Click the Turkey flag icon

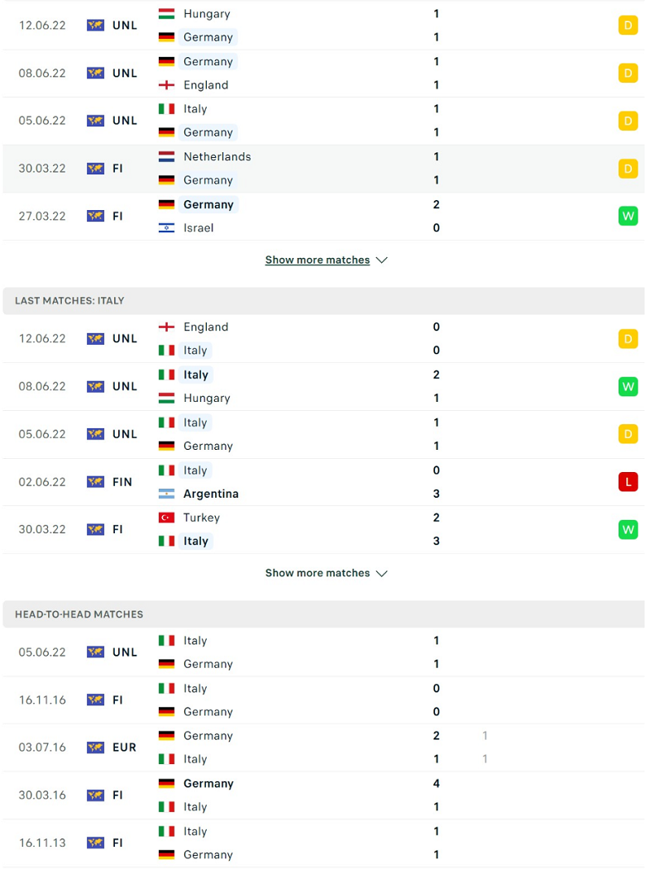pos(166,518)
